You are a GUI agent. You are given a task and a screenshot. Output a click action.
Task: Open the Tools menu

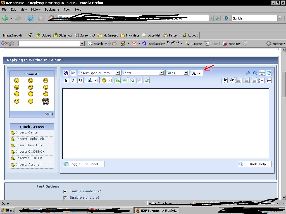(67, 9)
